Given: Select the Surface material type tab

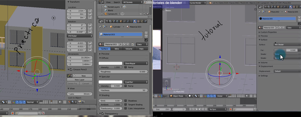Looking at the screenshot, I should pos(105,49).
